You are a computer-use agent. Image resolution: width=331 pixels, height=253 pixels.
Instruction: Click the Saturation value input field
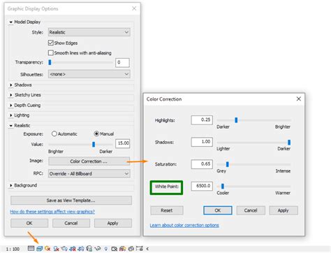202,164
